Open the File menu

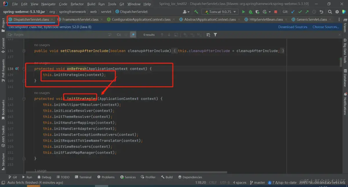[15, 4]
